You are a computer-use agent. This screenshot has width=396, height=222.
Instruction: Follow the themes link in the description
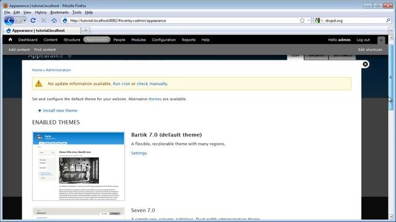coord(155,99)
